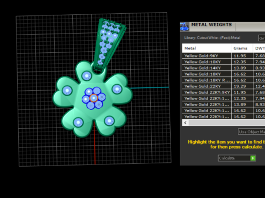Select the Yellow Gold 22KY:9KY row
Screen dimensions: 265x198
tap(224, 92)
